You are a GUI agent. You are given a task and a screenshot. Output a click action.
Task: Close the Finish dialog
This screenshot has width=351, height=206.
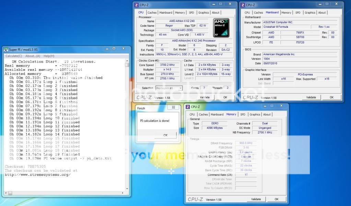(x=173, y=107)
